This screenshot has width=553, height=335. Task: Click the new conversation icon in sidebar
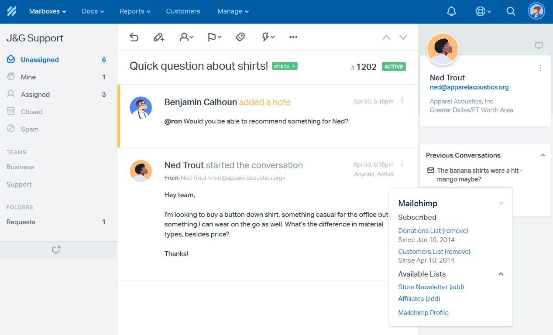56,250
